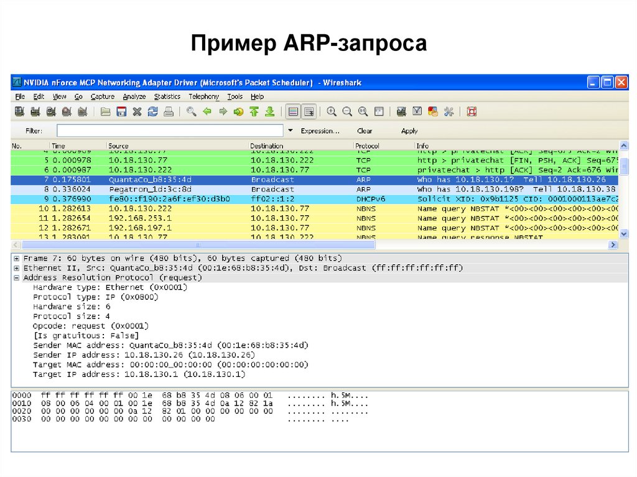Print packets using printer icon
The image size is (637, 477).
tap(168, 112)
